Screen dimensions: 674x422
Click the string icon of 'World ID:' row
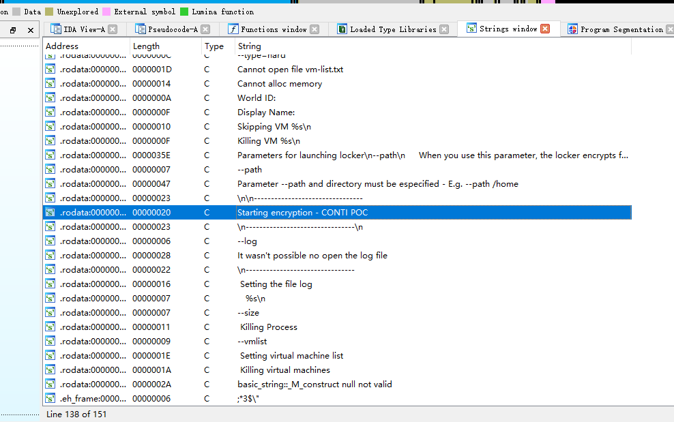tap(50, 98)
